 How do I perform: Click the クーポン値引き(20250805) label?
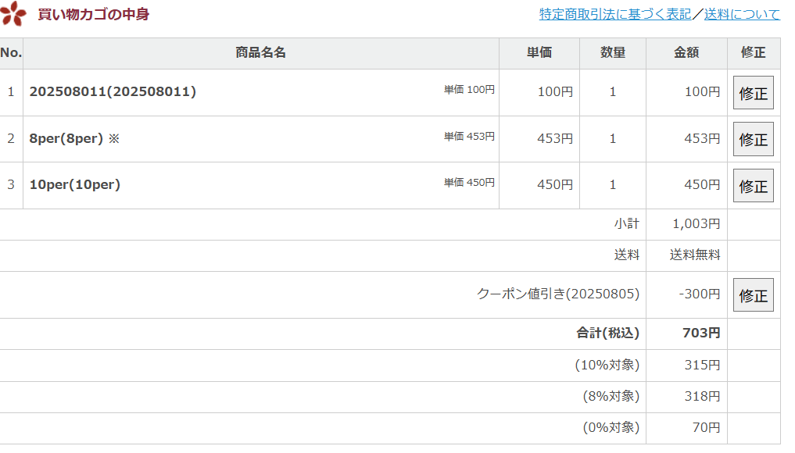557,294
